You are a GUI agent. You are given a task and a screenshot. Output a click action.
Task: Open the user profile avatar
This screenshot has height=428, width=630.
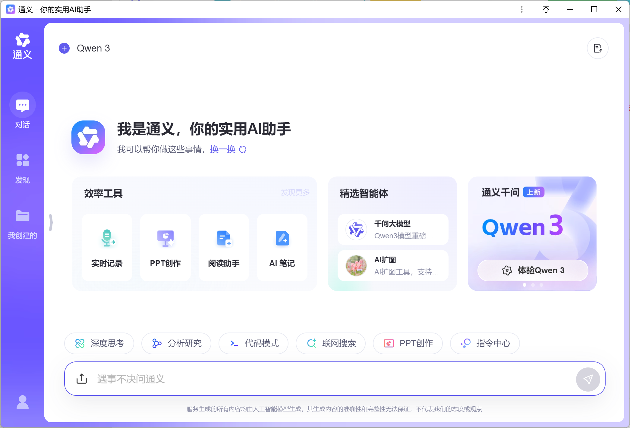(22, 402)
